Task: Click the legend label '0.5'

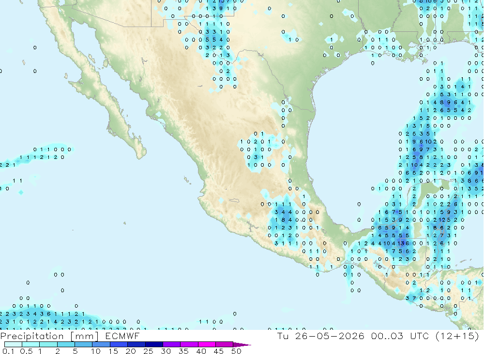Action: (x=26, y=351)
